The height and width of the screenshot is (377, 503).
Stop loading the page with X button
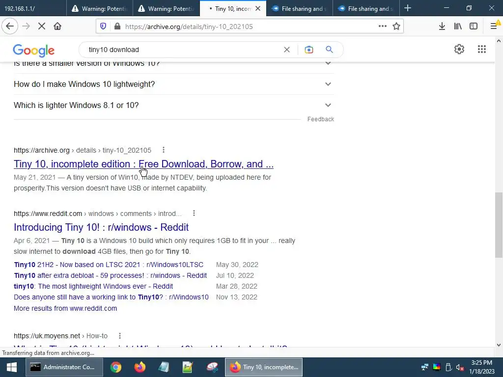pos(42,27)
